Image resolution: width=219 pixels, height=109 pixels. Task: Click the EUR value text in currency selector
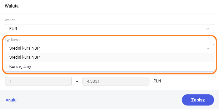pos(13,29)
